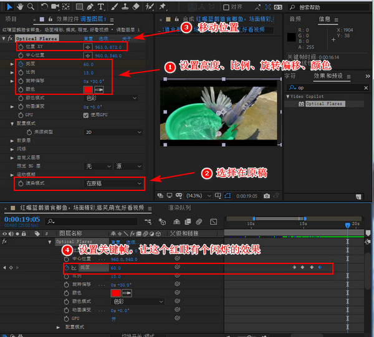Open the region of interest grid button
This screenshot has width=374, height=337.
(218, 196)
